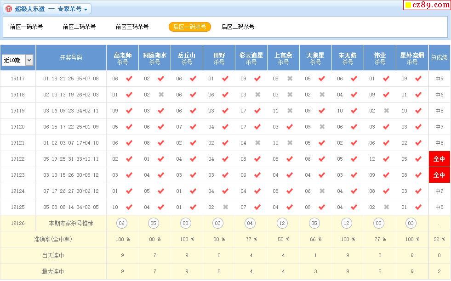
Task: Click the red lottery logo icon
Action: (x=9, y=9)
